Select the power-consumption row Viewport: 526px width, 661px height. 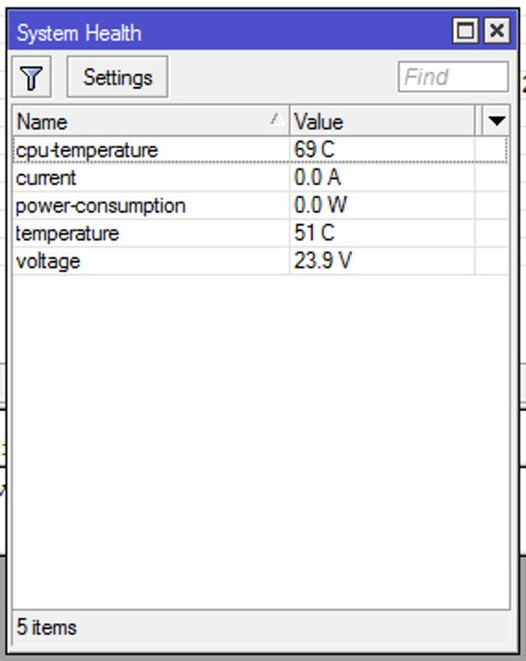(260, 206)
